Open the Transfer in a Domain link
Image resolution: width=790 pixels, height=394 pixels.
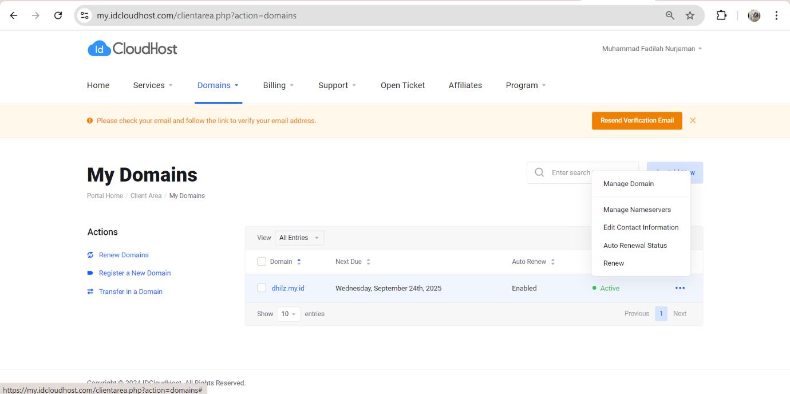click(x=131, y=291)
